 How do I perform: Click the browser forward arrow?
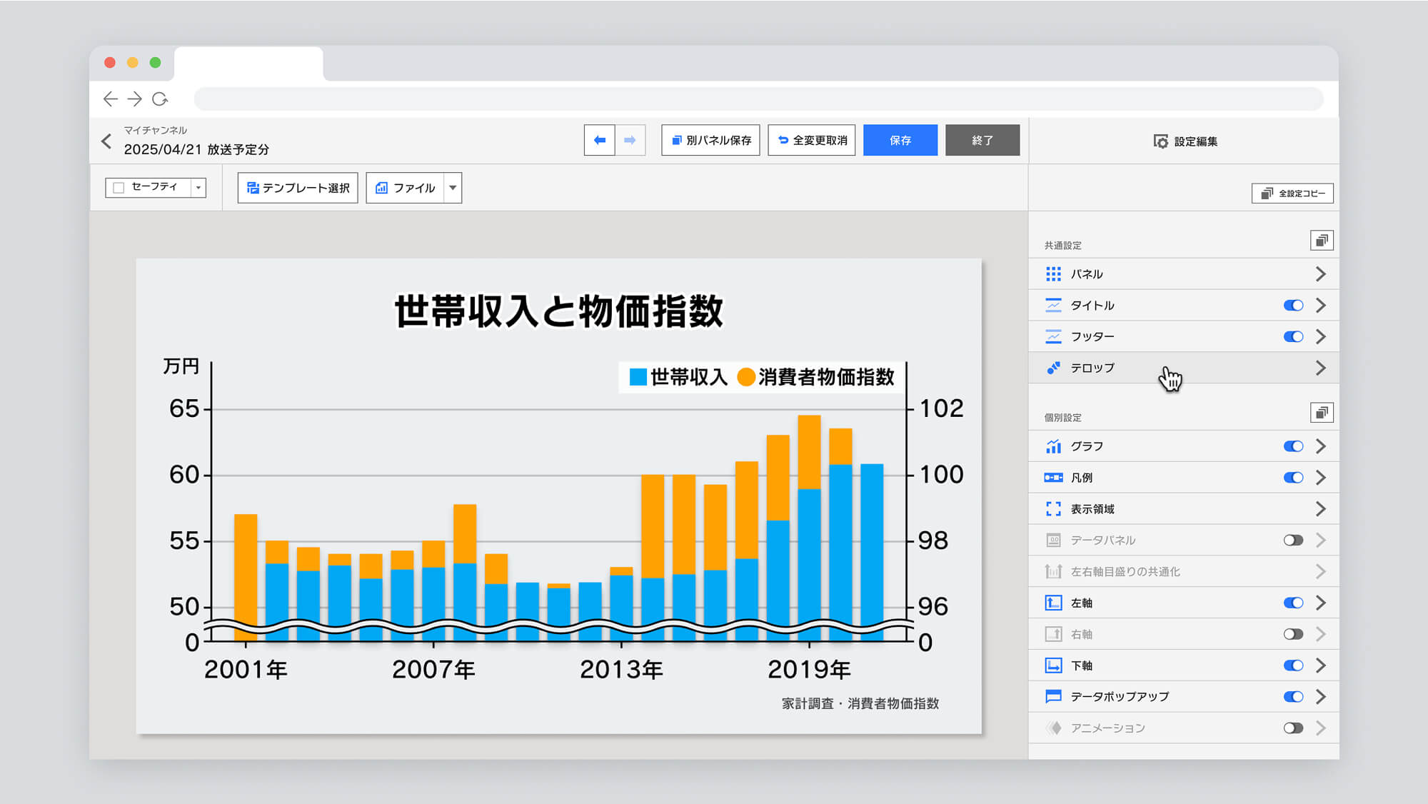pyautogui.click(x=135, y=99)
